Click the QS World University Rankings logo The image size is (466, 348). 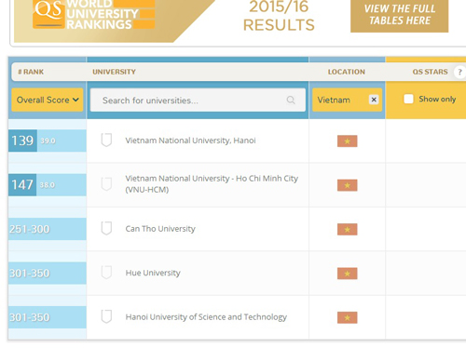point(93,15)
